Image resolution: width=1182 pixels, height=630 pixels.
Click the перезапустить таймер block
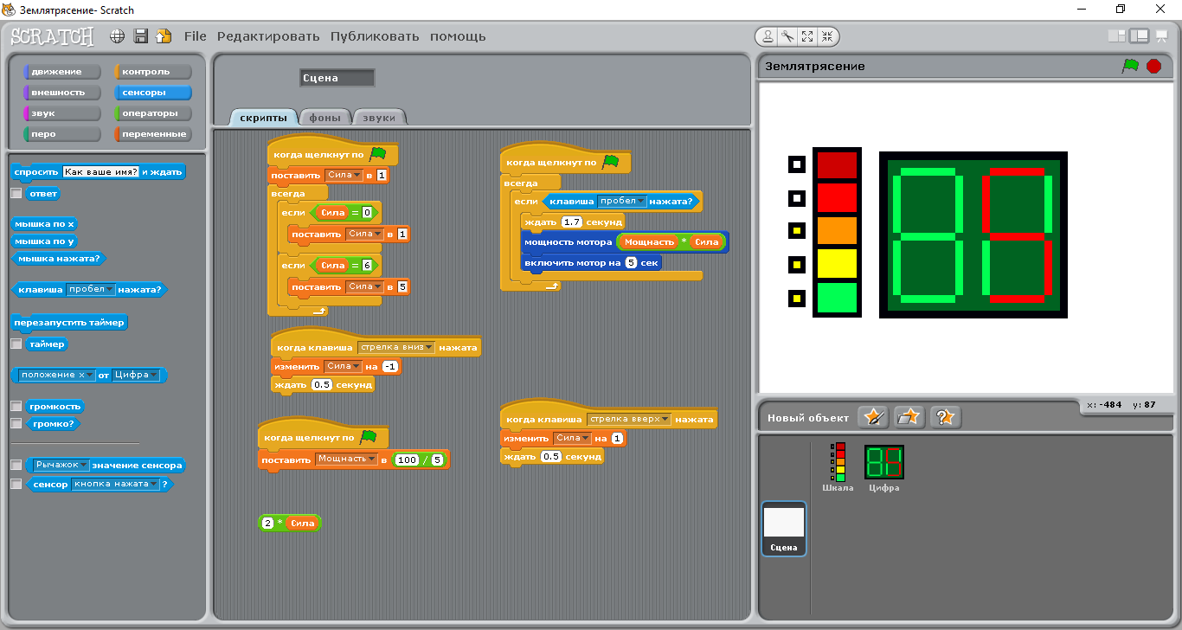click(x=70, y=322)
